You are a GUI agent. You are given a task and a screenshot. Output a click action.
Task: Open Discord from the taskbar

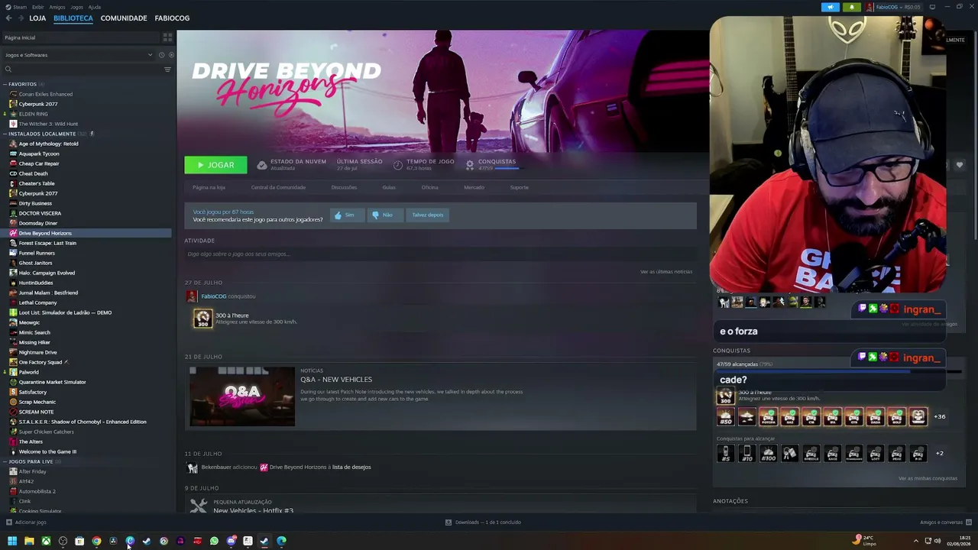[x=231, y=541]
